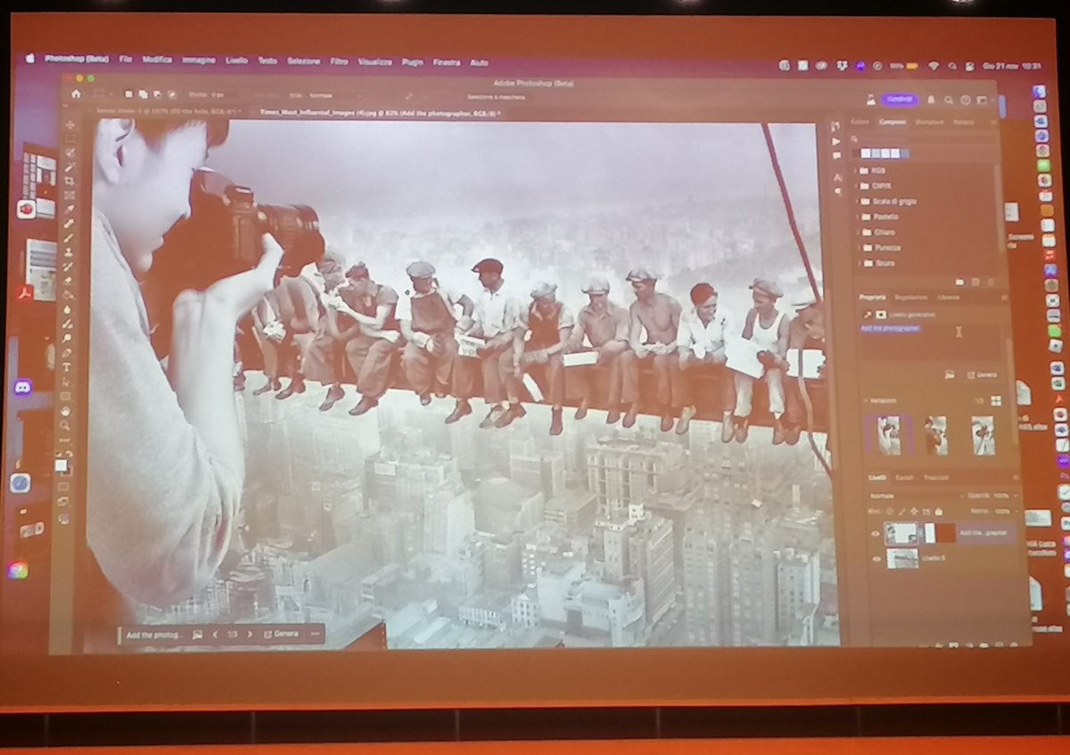Click Genera in the contextual task bar
The width and height of the screenshot is (1070, 755).
pos(280,634)
